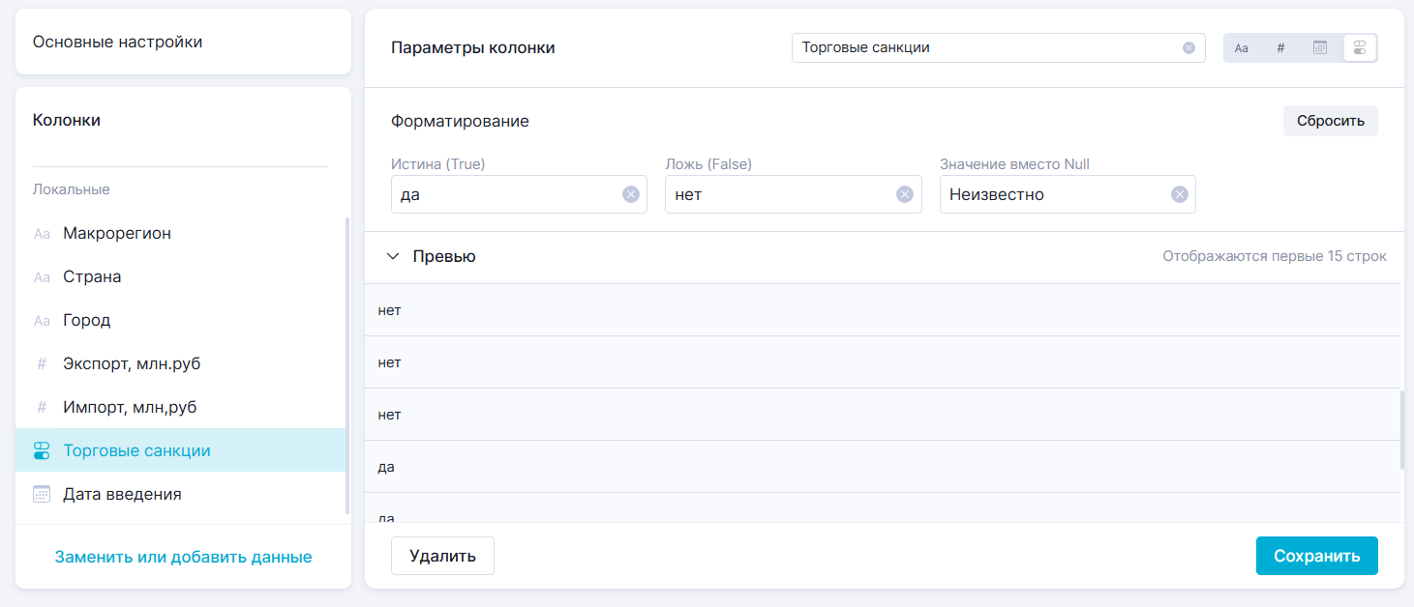Open 'Заменить или добавить данные' link
This screenshot has height=607, width=1414.
pos(183,557)
